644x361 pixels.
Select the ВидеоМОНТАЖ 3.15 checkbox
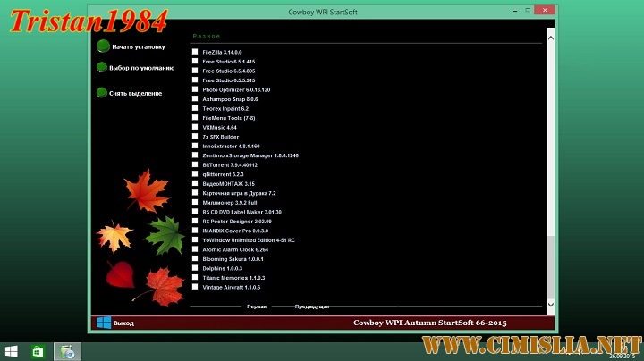(195, 183)
